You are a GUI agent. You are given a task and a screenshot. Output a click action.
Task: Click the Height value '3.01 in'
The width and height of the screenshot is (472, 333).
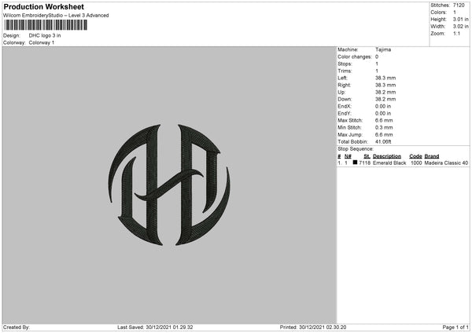click(460, 19)
